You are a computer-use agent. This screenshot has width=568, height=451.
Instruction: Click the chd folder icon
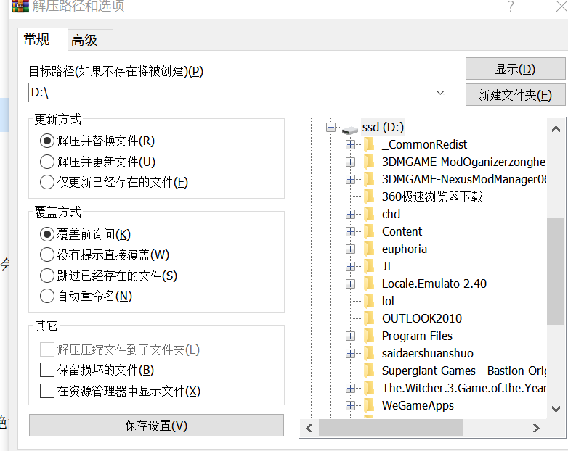(x=369, y=214)
